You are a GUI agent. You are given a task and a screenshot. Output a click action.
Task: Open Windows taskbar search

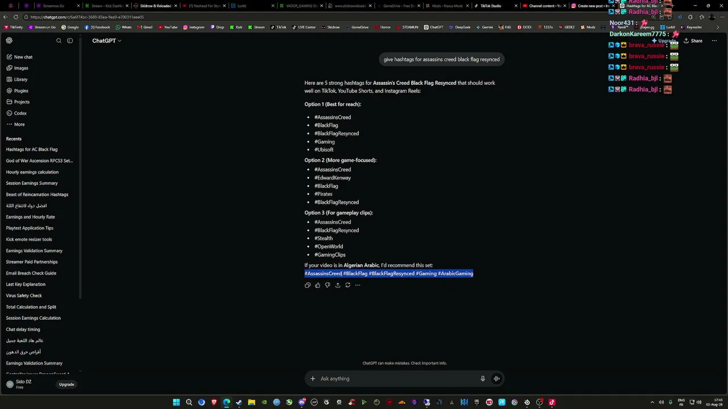pyautogui.click(x=189, y=403)
